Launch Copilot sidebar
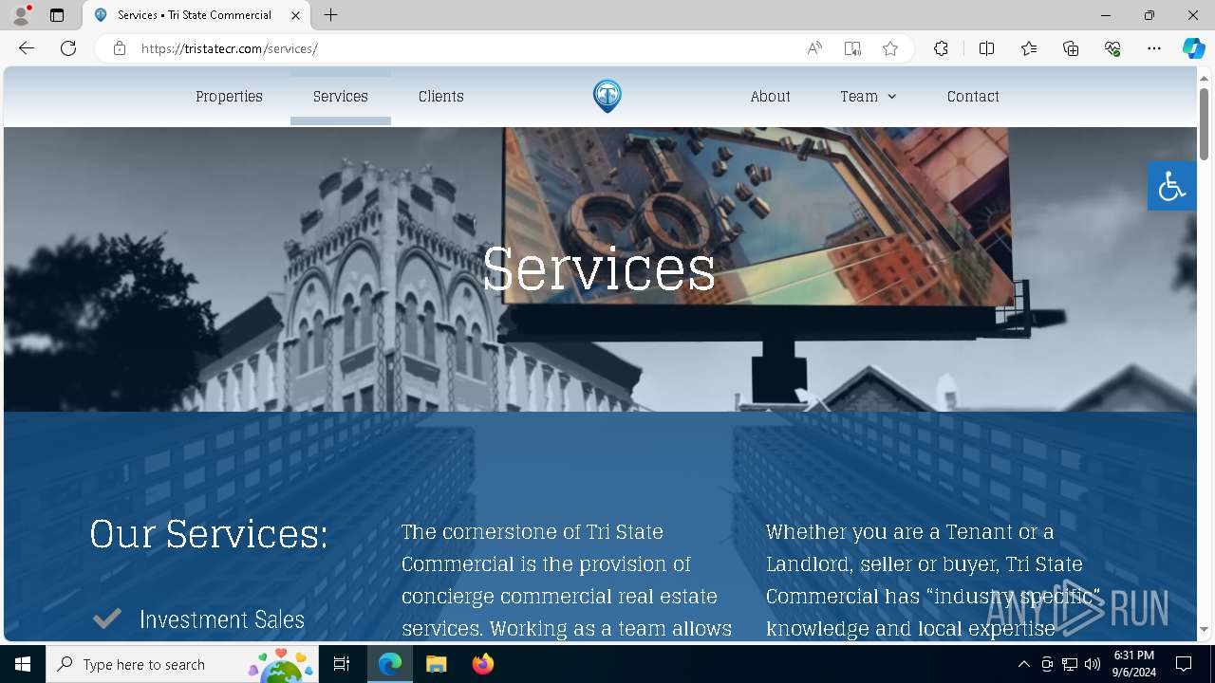Viewport: 1215px width, 683px height. pyautogui.click(x=1193, y=48)
